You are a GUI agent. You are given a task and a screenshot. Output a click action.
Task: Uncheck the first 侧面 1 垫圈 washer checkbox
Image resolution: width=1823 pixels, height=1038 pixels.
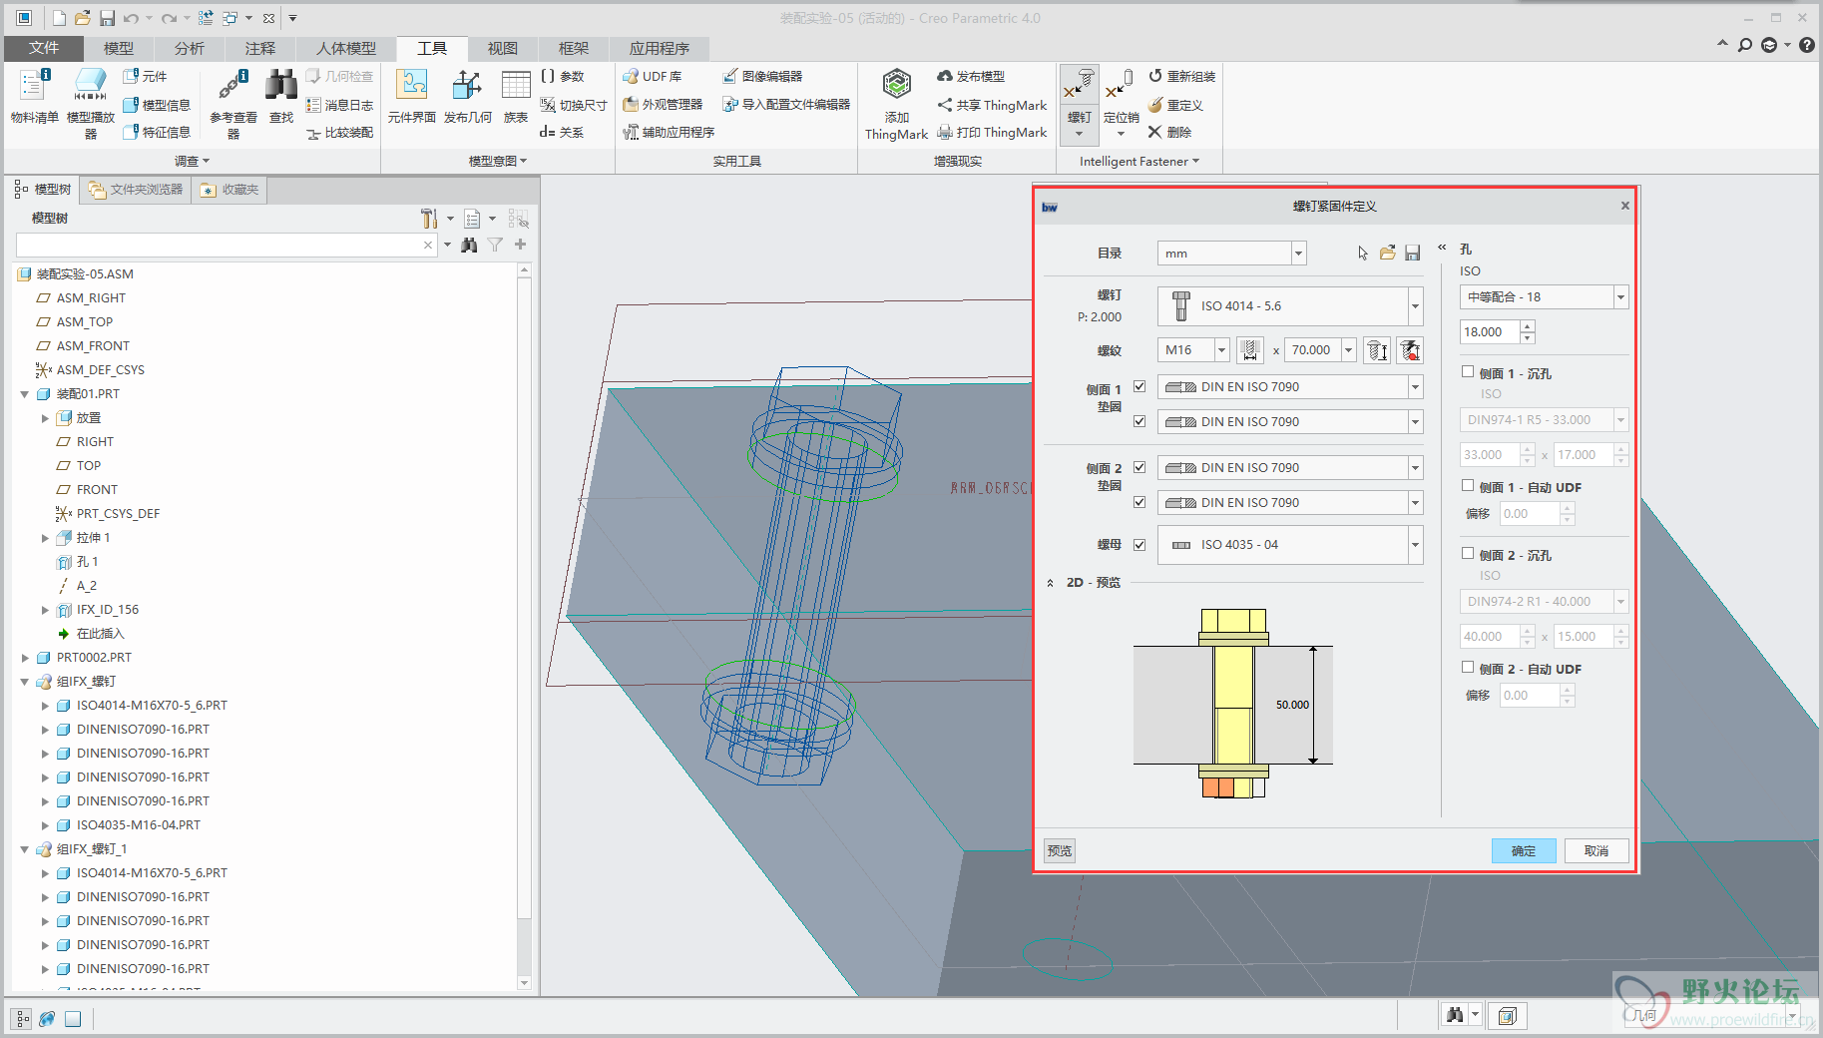tap(1139, 386)
